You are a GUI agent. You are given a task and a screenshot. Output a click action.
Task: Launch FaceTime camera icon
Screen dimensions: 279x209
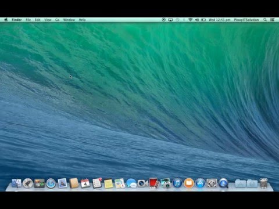pos(142,183)
